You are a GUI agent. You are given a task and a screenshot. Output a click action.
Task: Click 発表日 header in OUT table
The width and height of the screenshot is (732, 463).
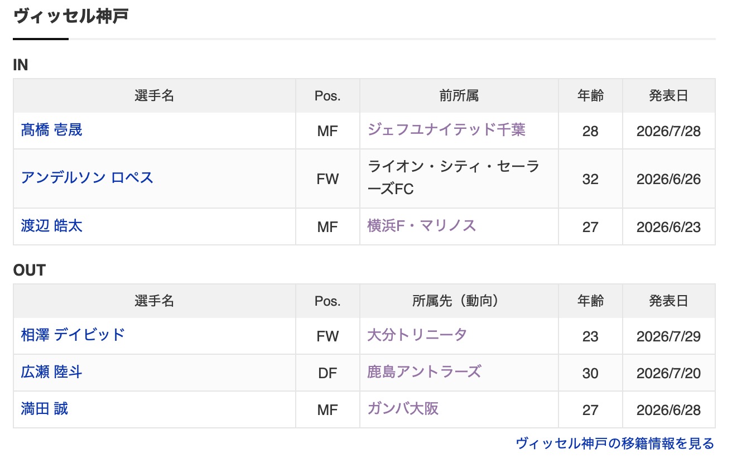668,301
